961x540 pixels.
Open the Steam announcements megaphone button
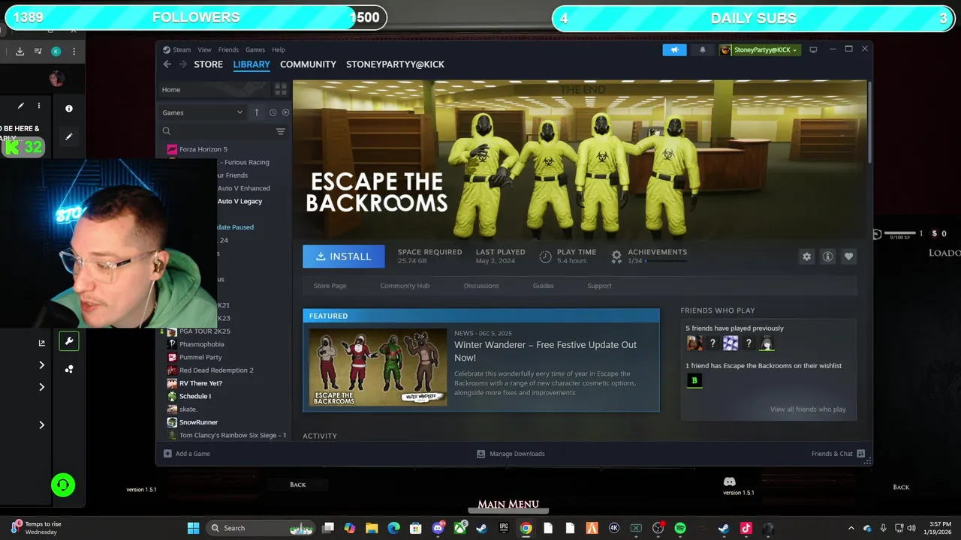tap(674, 49)
